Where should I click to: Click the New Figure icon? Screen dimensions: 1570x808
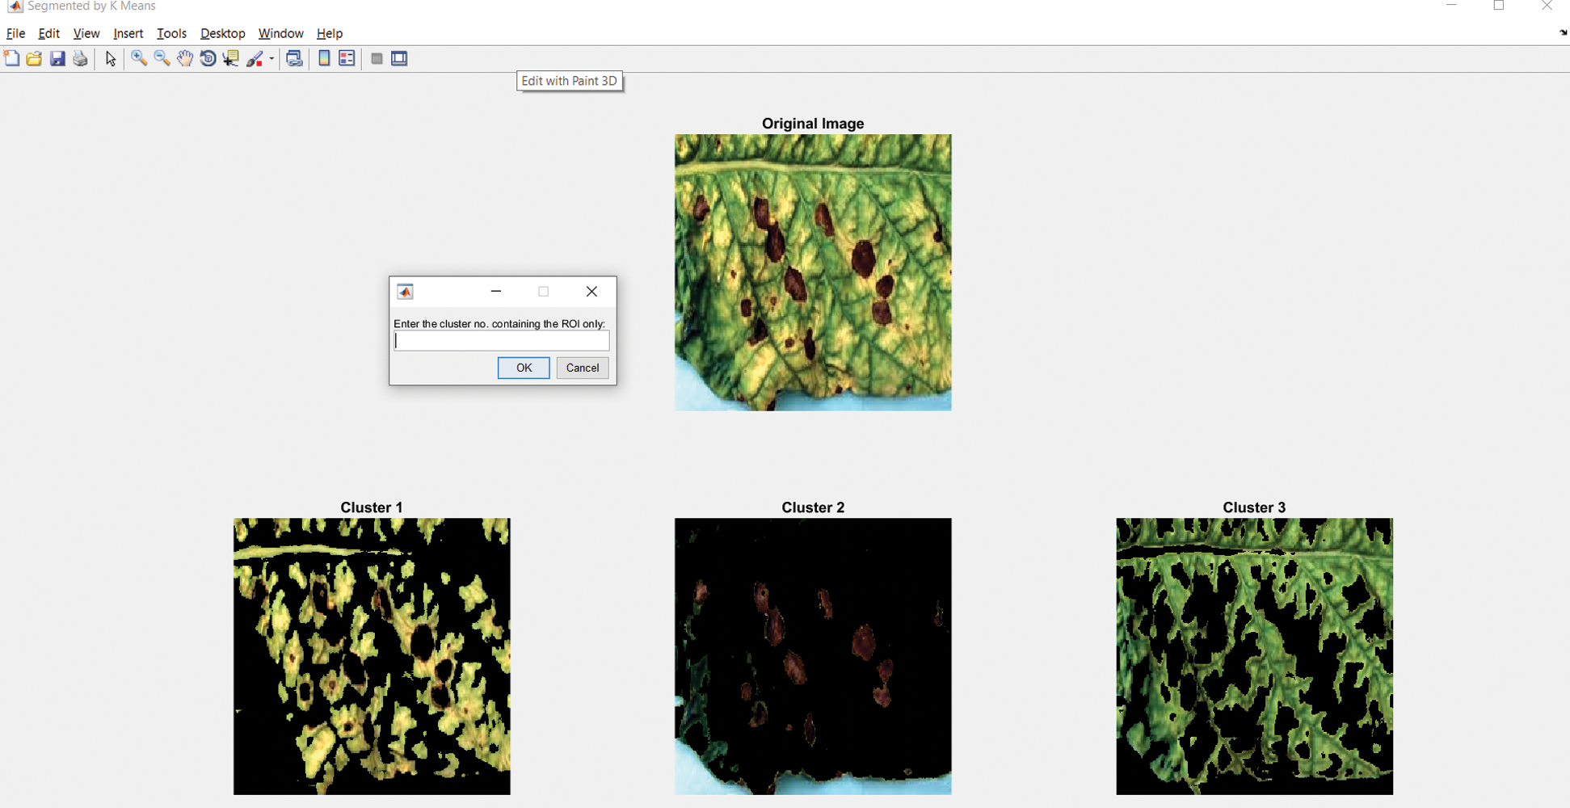coord(11,58)
